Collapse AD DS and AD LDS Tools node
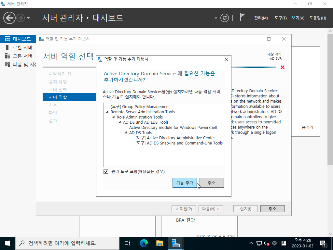This screenshot has height=250, width=333. click(x=119, y=122)
